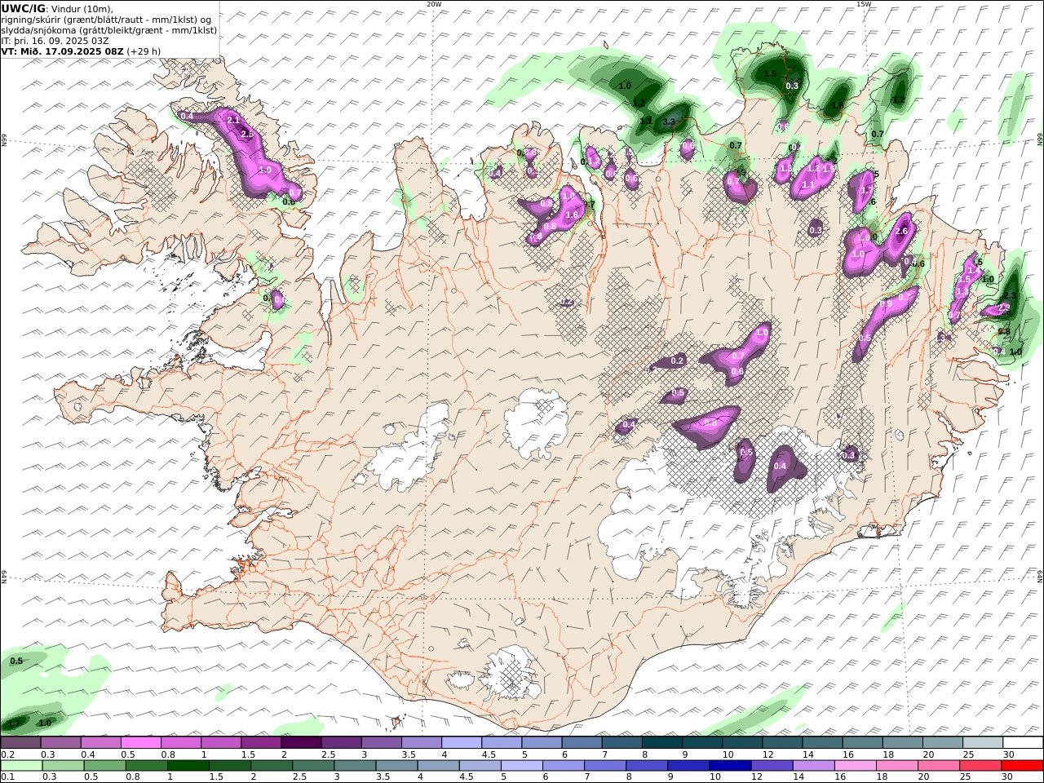Click the '4.5' label on the upper scale

point(489,754)
